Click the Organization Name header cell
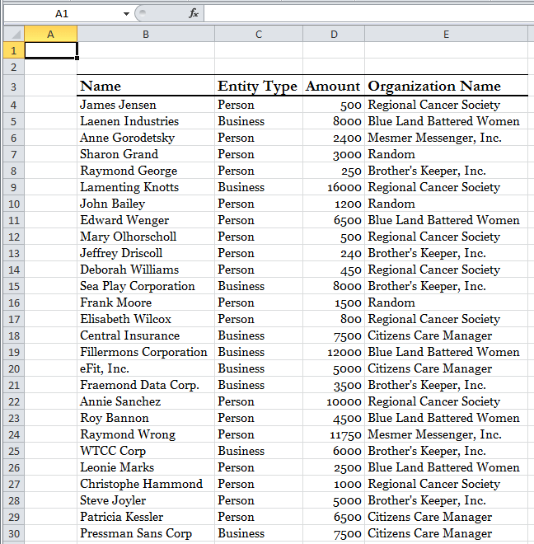 pyautogui.click(x=446, y=86)
